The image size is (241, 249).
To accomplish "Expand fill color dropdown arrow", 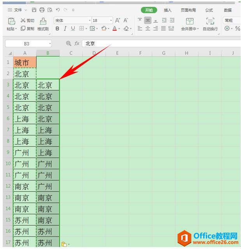I will [109, 29].
